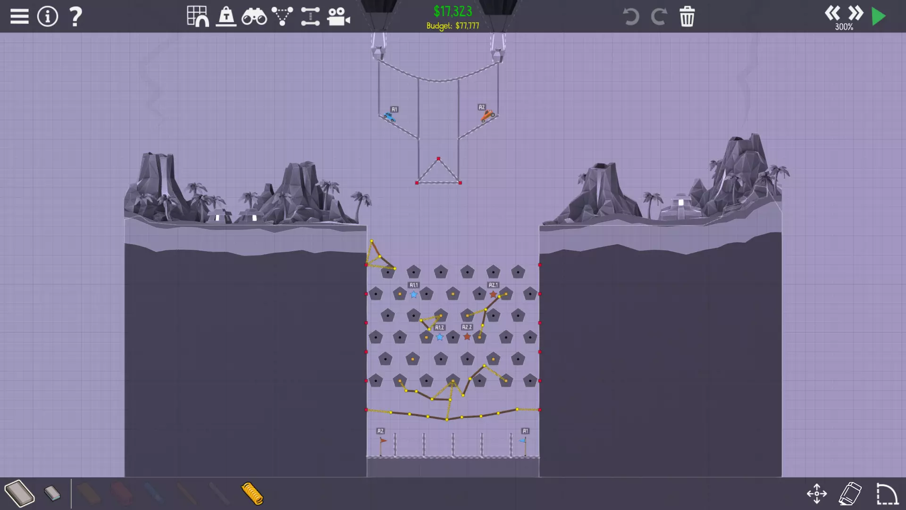The width and height of the screenshot is (906, 510).
Task: Click the binoculars view icon
Action: [x=254, y=17]
